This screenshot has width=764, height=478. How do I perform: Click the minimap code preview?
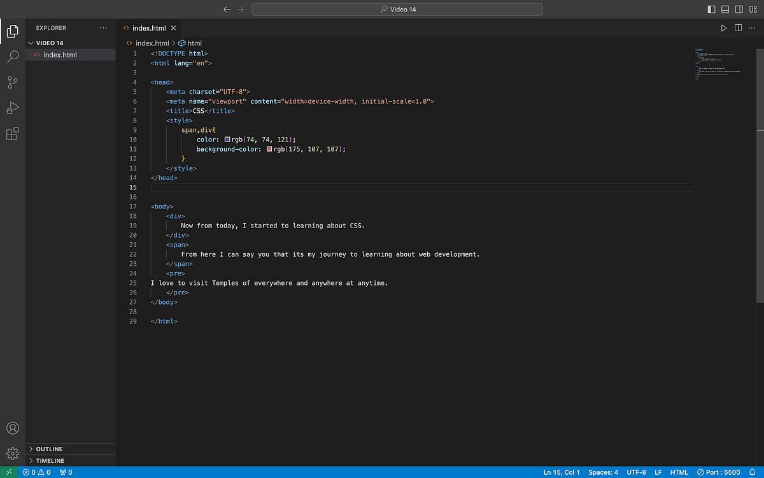[719, 64]
